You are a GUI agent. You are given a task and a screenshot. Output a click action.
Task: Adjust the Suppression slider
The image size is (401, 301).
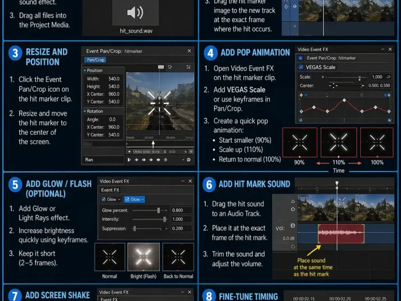135,228
